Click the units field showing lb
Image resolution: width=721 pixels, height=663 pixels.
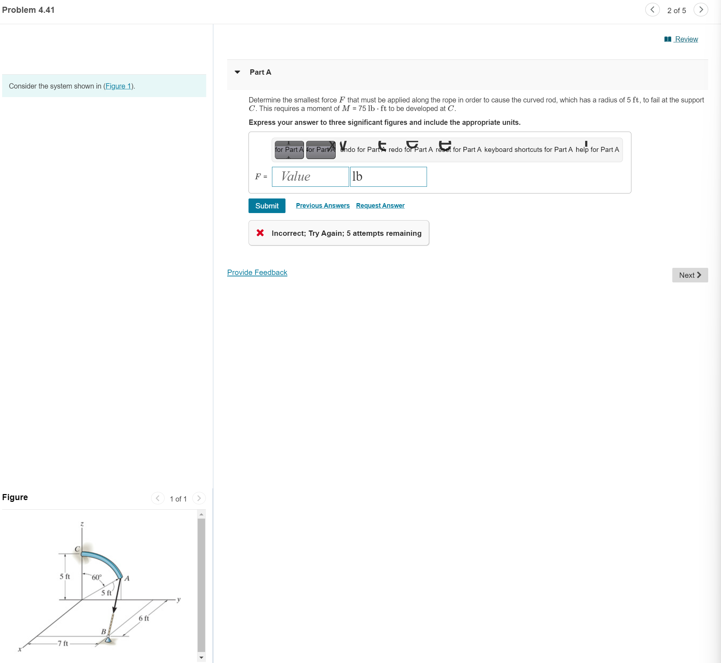(388, 176)
